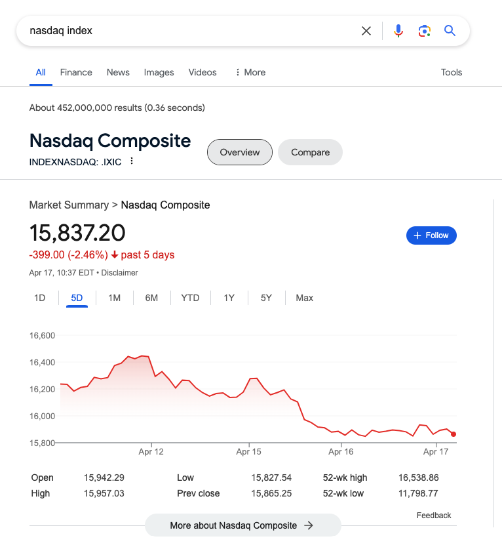Click the red current-price dot on chart

coord(454,434)
